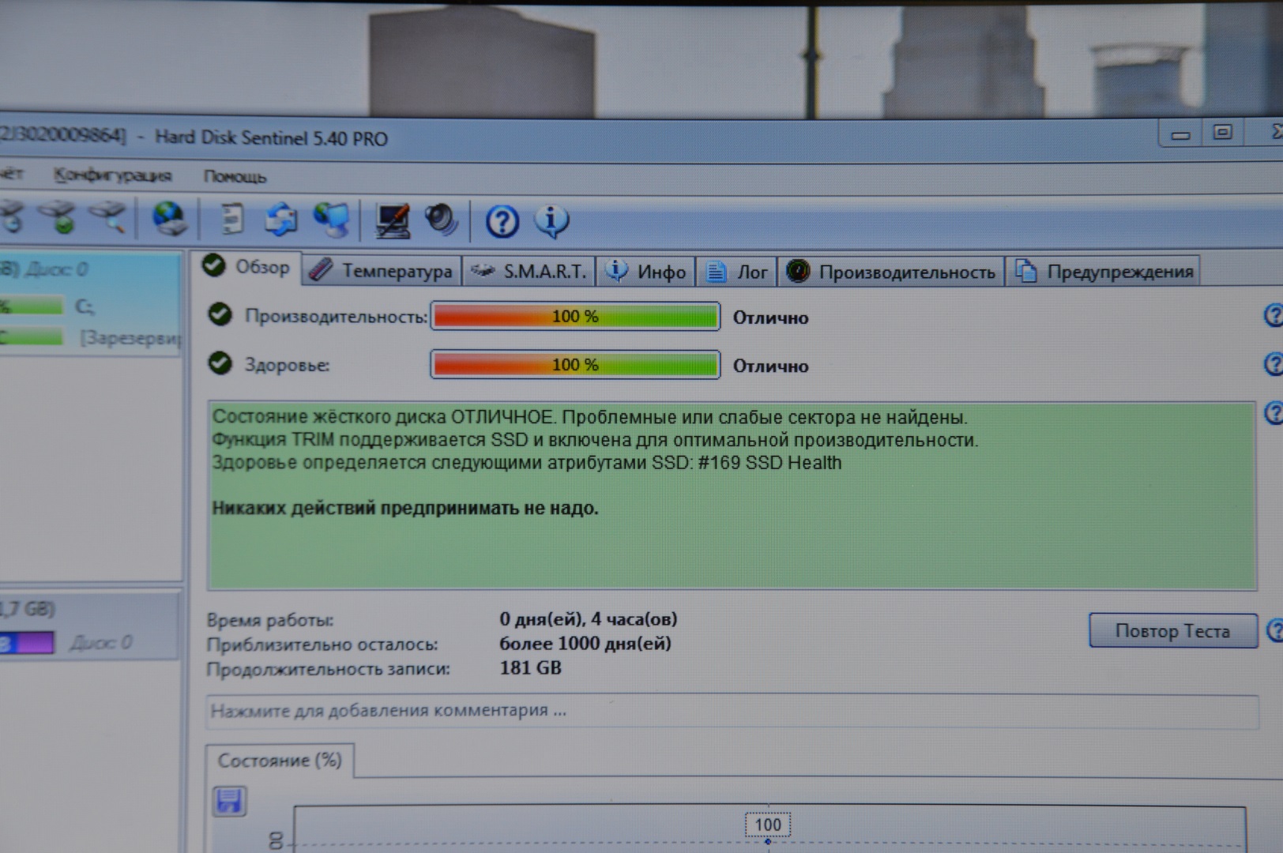1283x853 pixels.
Task: Click the green status description text box
Action: [x=732, y=496]
